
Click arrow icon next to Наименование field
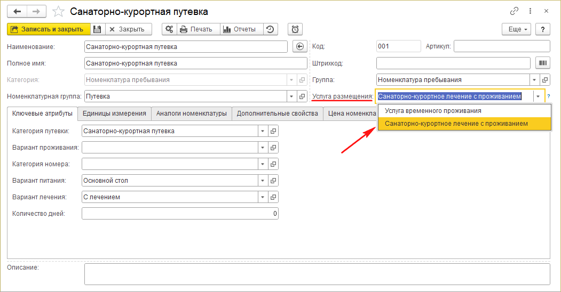[299, 46]
